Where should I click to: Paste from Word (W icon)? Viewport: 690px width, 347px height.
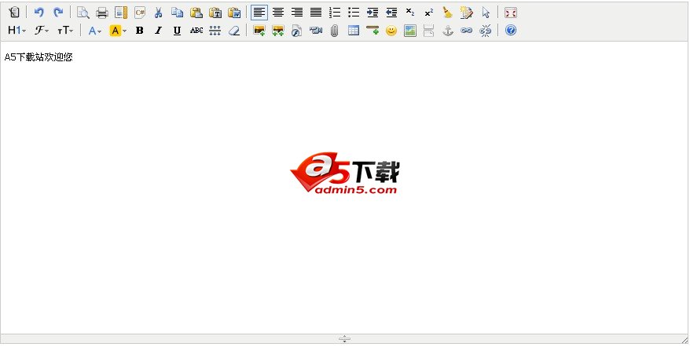pos(234,13)
